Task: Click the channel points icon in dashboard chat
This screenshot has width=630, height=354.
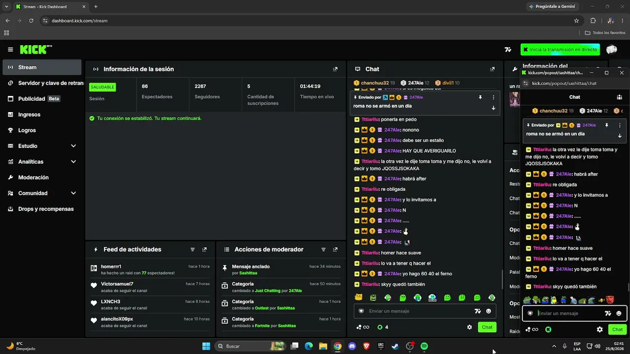Action: [x=362, y=327]
